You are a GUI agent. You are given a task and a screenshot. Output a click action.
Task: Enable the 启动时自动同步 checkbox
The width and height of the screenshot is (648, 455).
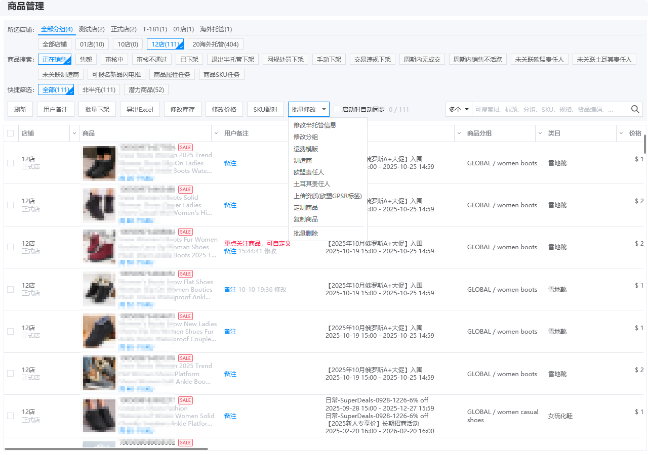tap(337, 109)
